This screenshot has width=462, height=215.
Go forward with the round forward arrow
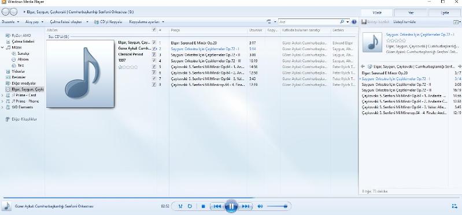point(13,12)
